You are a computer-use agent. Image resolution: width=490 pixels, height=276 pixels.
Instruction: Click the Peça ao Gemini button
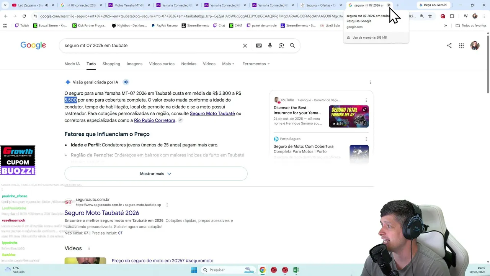click(x=433, y=5)
